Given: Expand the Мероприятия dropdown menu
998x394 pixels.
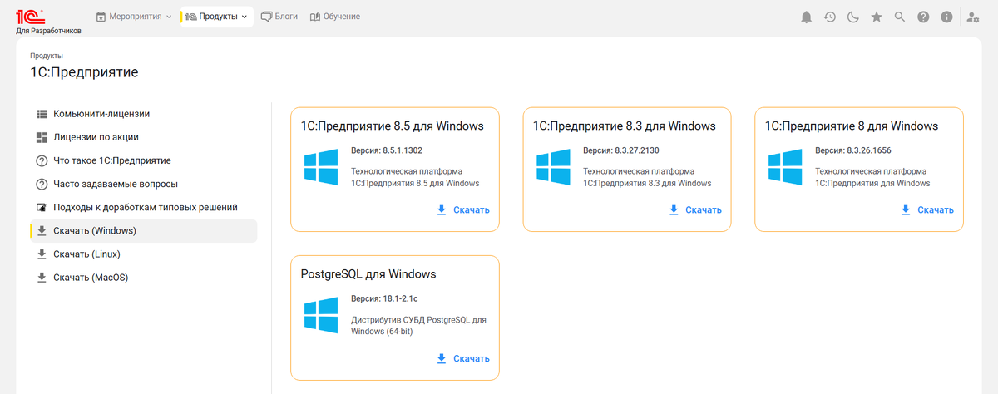Looking at the screenshot, I should (134, 17).
